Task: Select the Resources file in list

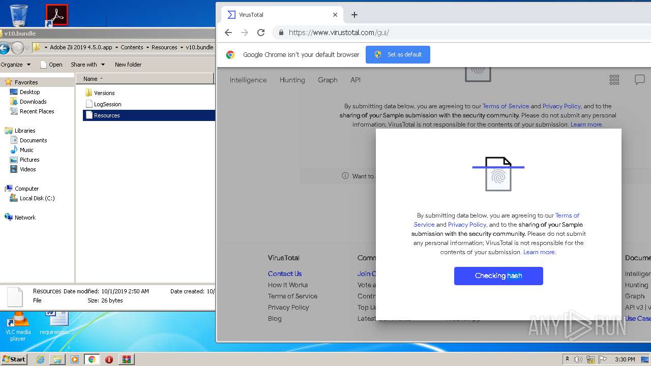Action: tap(149, 115)
